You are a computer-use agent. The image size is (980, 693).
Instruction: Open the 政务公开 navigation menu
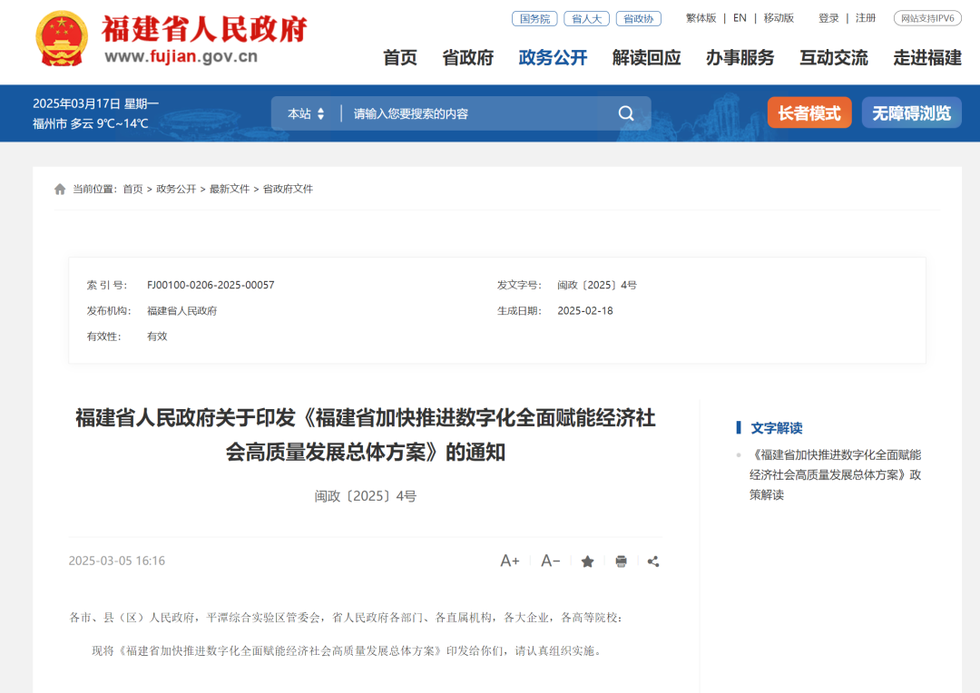(553, 58)
